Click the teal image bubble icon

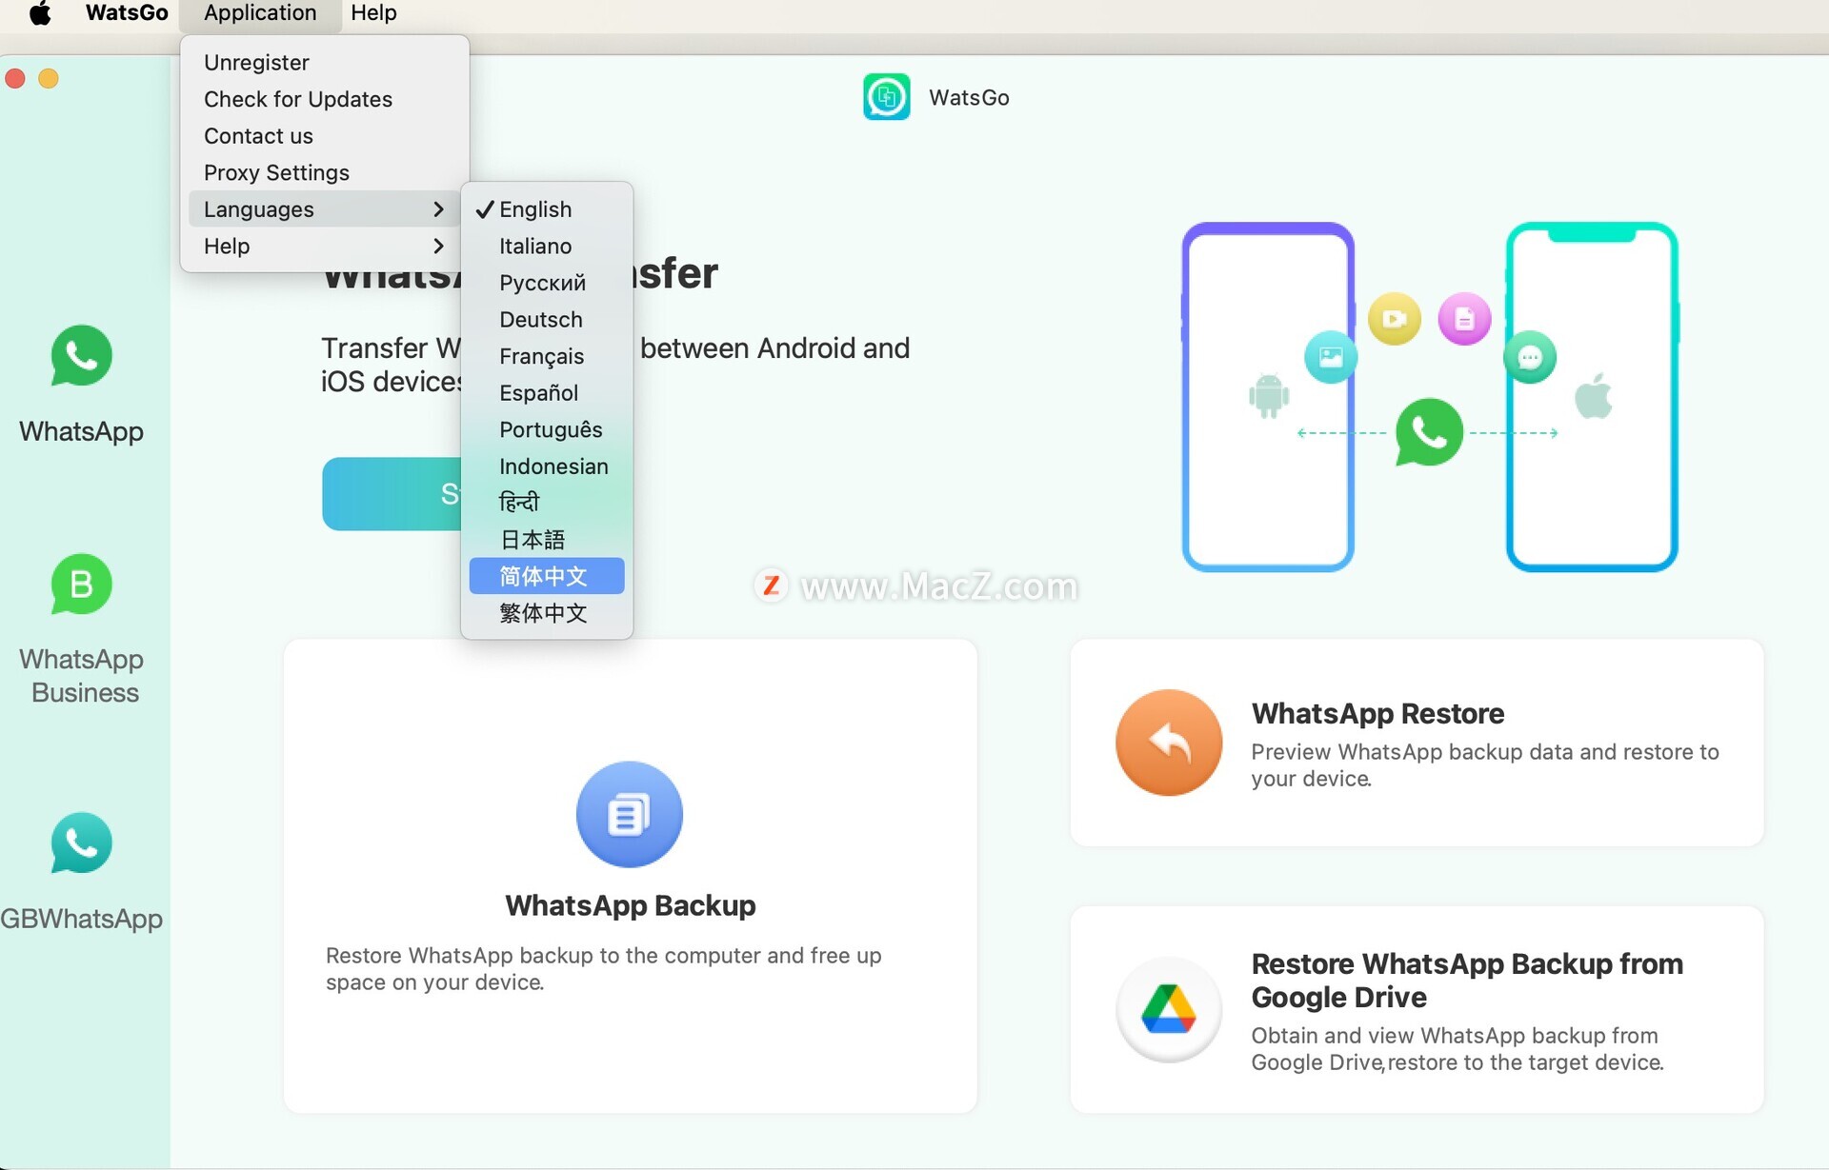point(1331,357)
